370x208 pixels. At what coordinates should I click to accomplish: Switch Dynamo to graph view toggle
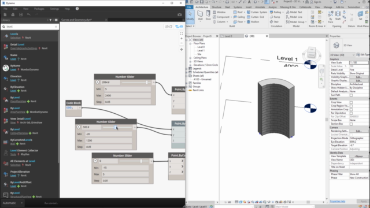[179, 27]
